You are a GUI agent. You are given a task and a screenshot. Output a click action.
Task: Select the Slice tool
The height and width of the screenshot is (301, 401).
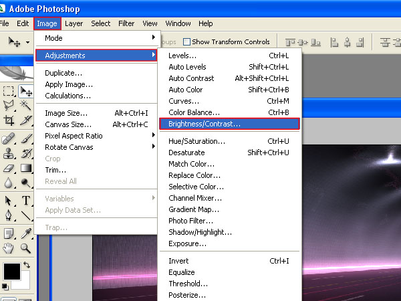[x=26, y=120]
